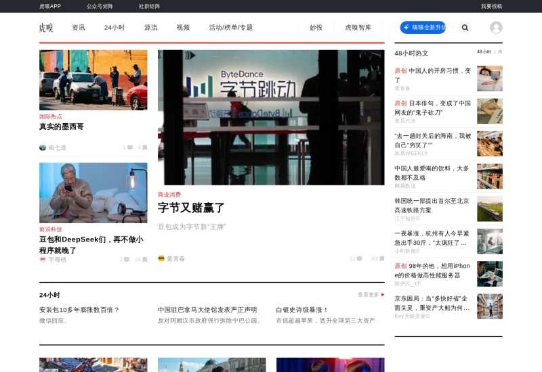This screenshot has width=542, height=372.
Task: Open the search magnifier icon
Action: [465, 28]
